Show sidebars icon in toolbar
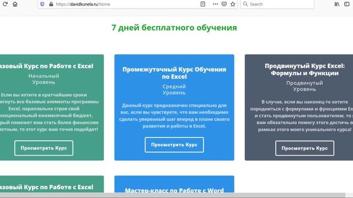353x198 pixels. (347, 4)
